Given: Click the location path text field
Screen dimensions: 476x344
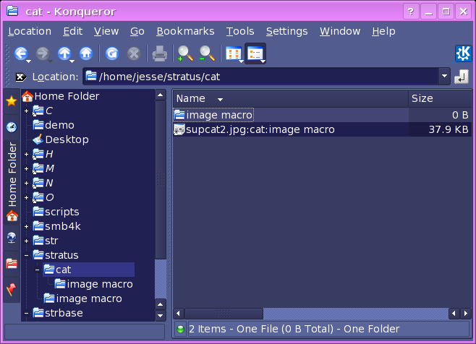Looking at the screenshot, I should coord(261,77).
